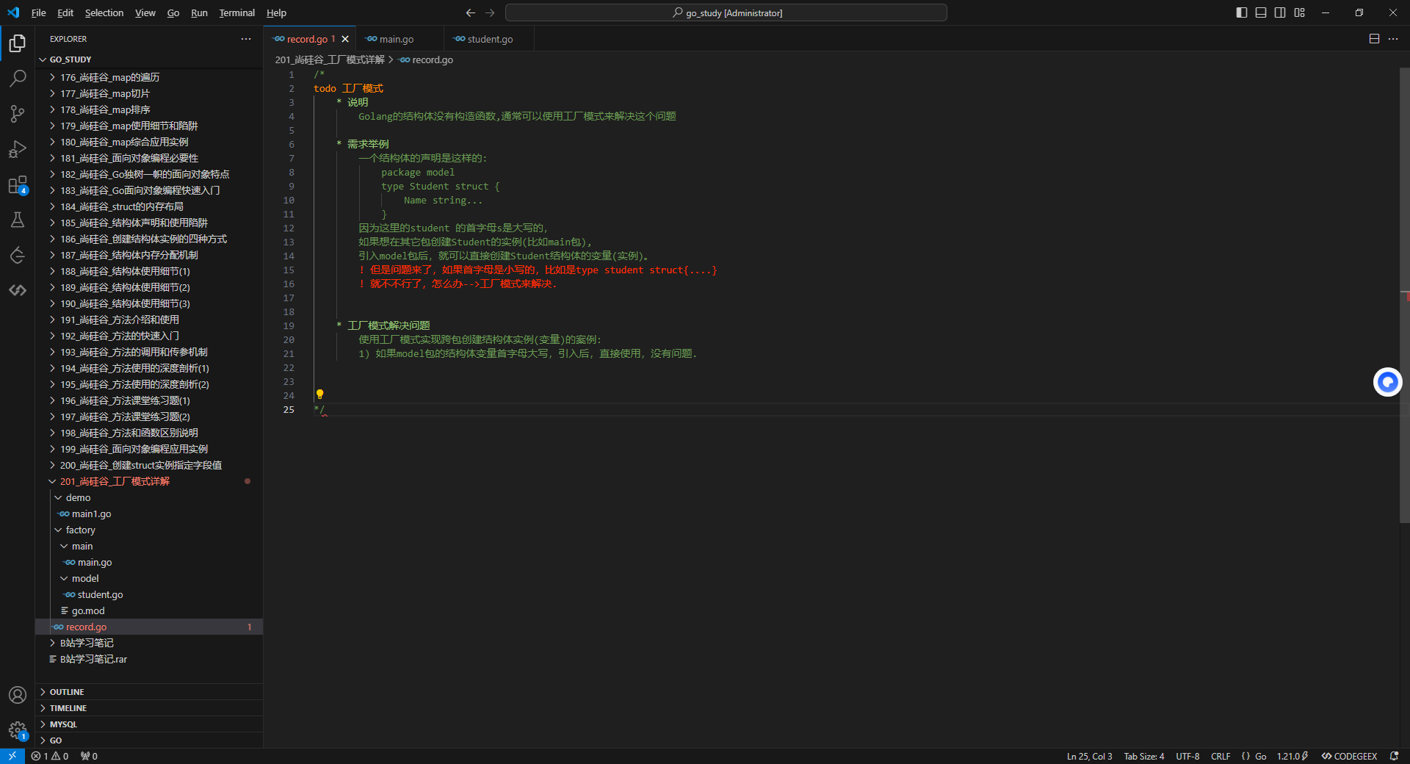Click Ln 25, Col 3 cursor position
The image size is (1410, 764).
pyautogui.click(x=1089, y=756)
